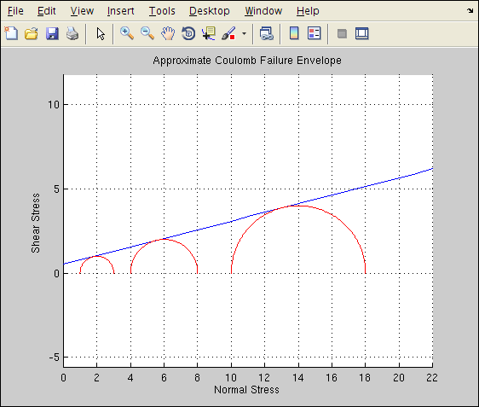Open the Tools menu

pyautogui.click(x=162, y=11)
